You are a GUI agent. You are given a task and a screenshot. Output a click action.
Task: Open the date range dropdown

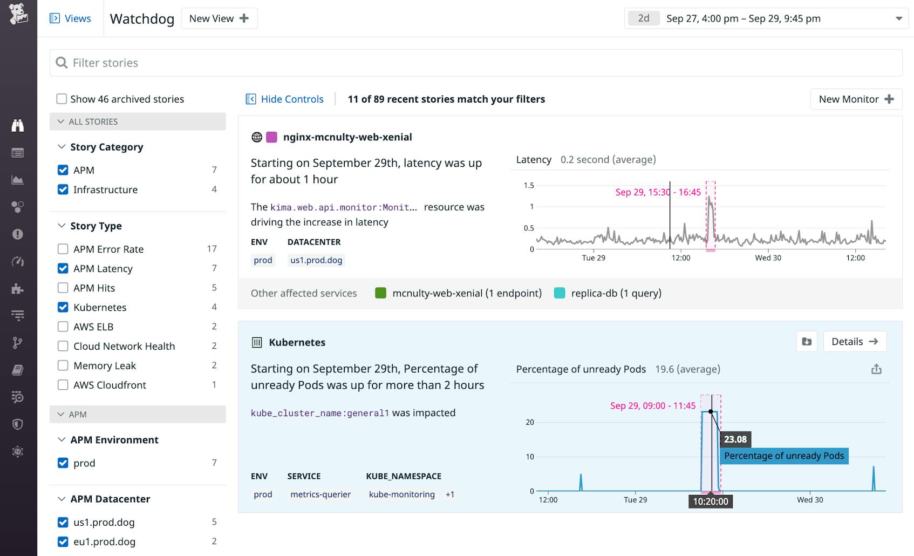(x=899, y=18)
